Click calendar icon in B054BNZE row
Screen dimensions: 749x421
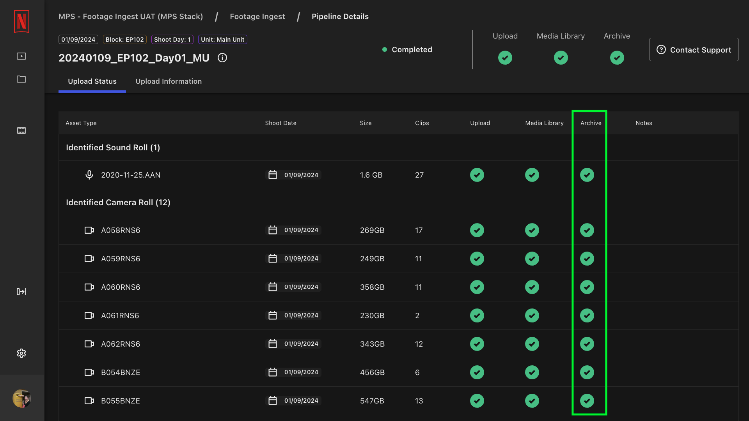coord(273,372)
